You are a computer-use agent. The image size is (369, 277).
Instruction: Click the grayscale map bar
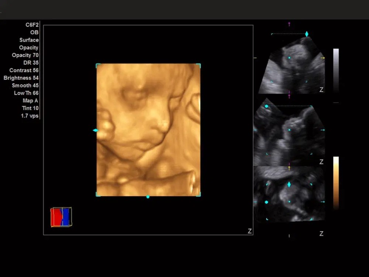pos(336,70)
